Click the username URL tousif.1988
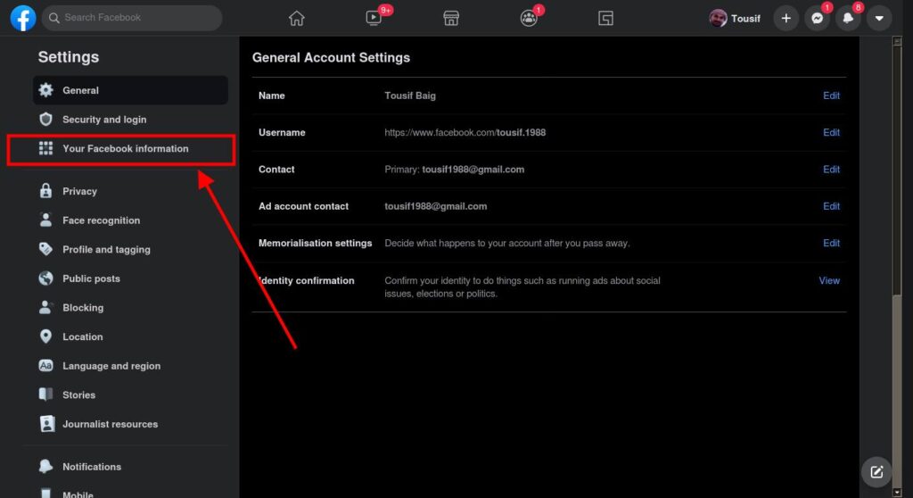913x498 pixels. [x=465, y=132]
